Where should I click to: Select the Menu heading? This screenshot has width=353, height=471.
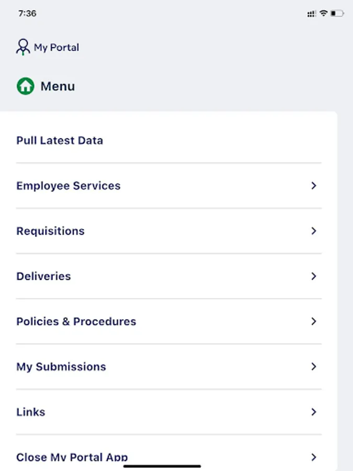point(57,86)
